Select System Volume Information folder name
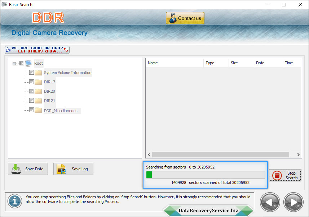The image size is (309, 217). point(67,73)
